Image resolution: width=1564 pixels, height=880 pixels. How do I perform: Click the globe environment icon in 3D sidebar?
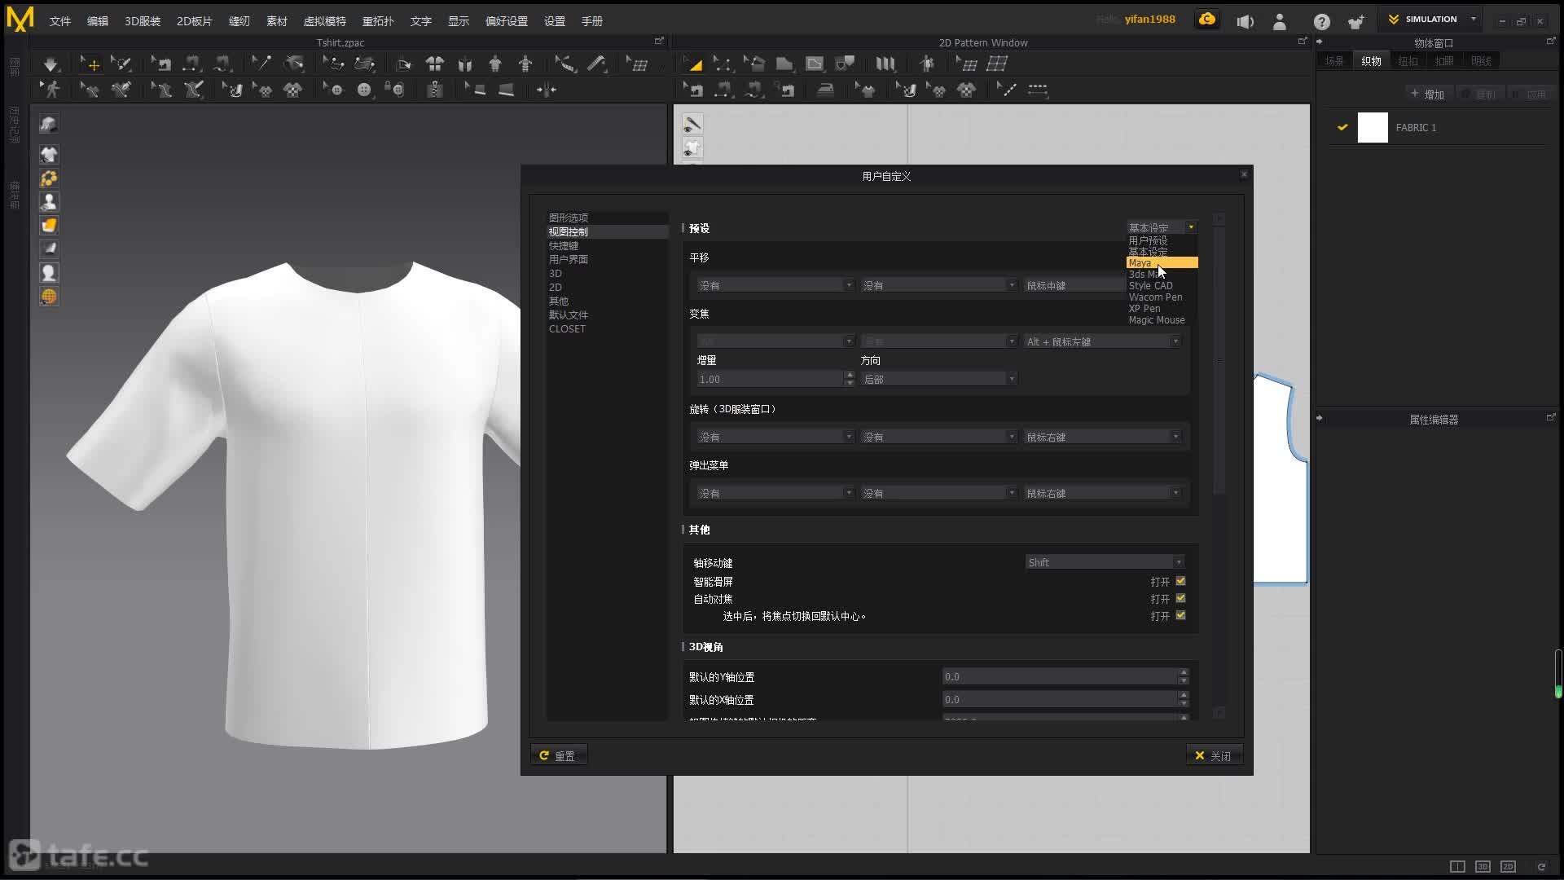(49, 297)
